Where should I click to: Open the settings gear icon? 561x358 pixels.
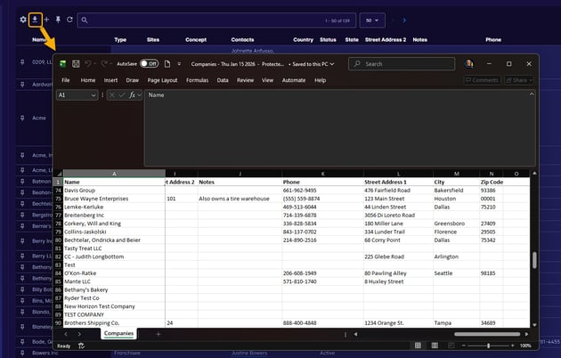click(23, 19)
